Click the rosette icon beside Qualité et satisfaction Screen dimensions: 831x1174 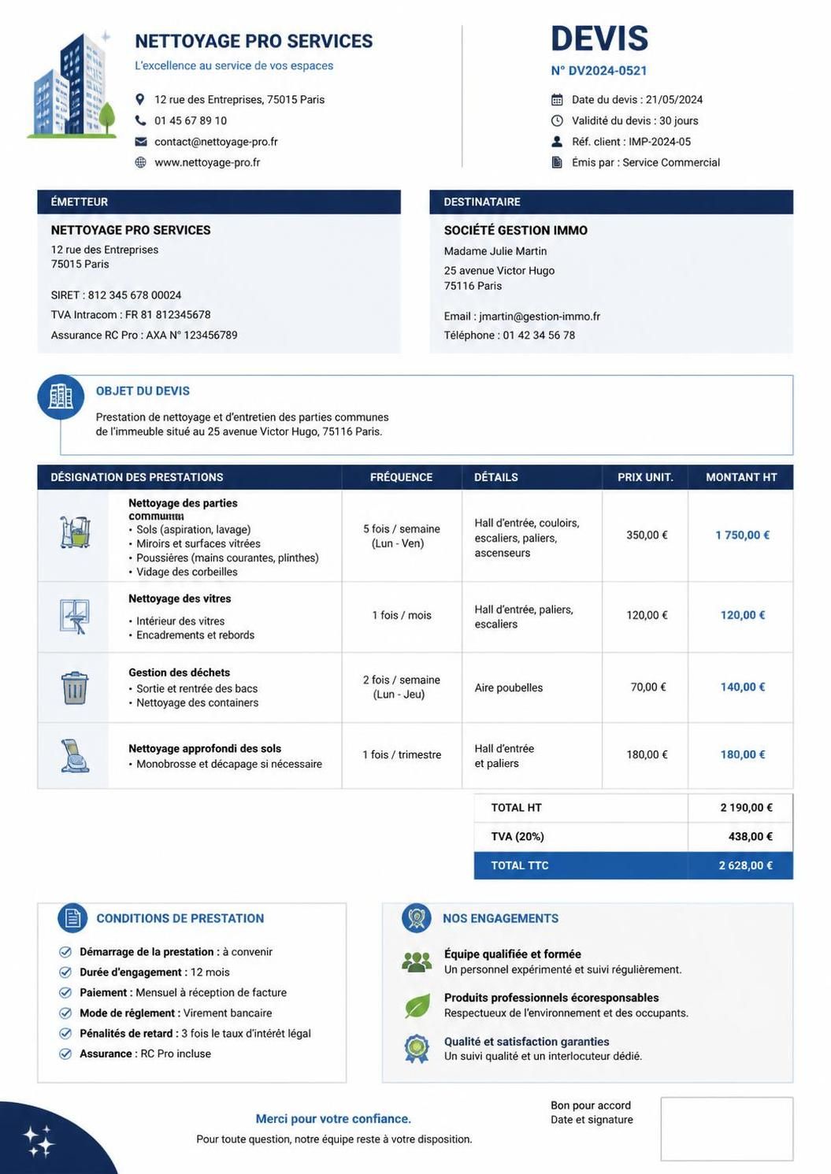pos(416,1049)
